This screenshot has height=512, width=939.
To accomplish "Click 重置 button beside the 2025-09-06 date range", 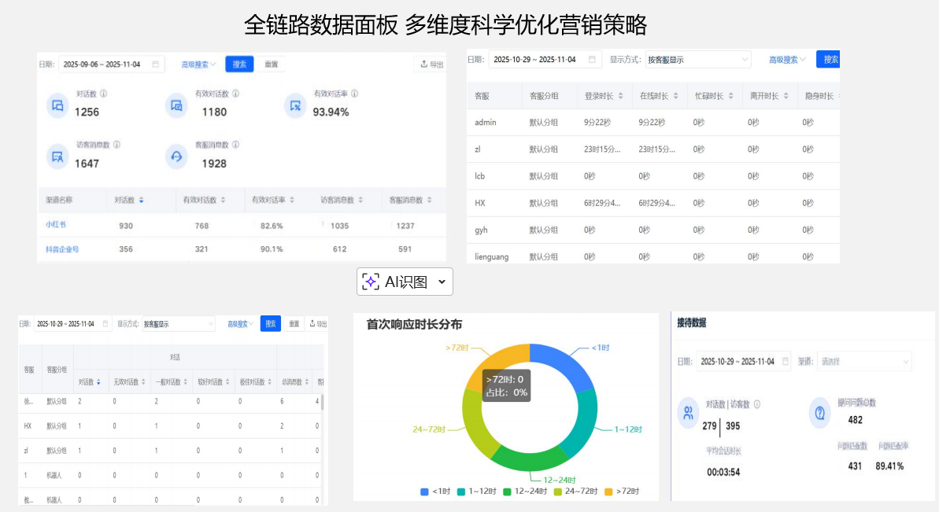I will pyautogui.click(x=272, y=64).
